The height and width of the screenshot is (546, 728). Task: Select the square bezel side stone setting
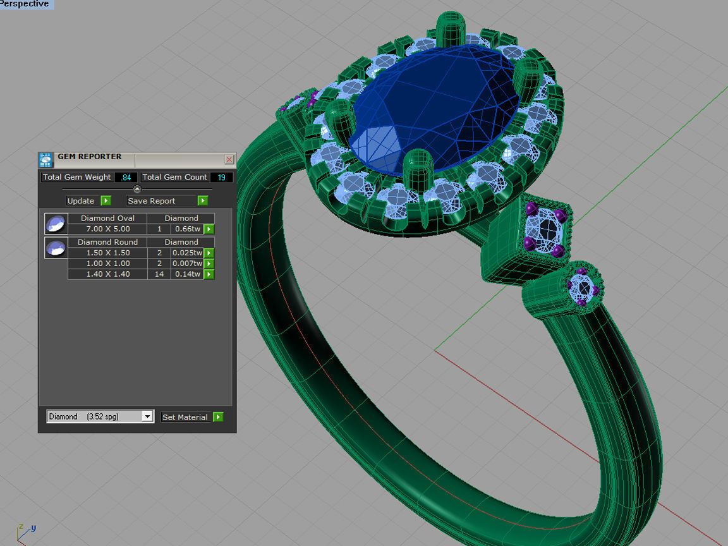pyautogui.click(x=527, y=239)
